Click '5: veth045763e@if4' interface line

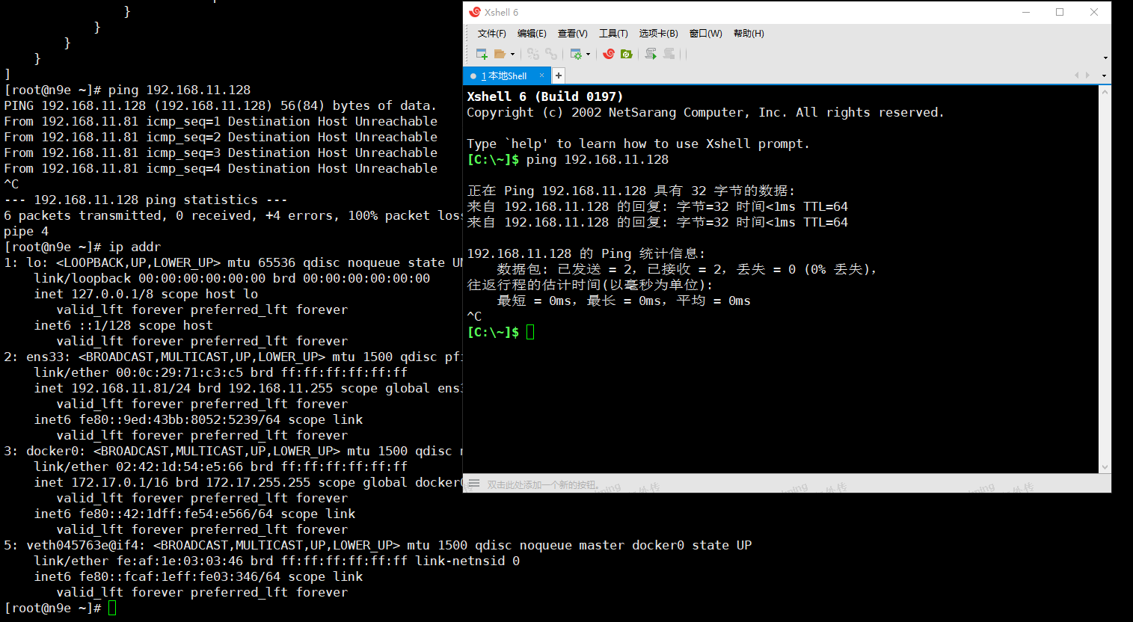click(x=378, y=545)
